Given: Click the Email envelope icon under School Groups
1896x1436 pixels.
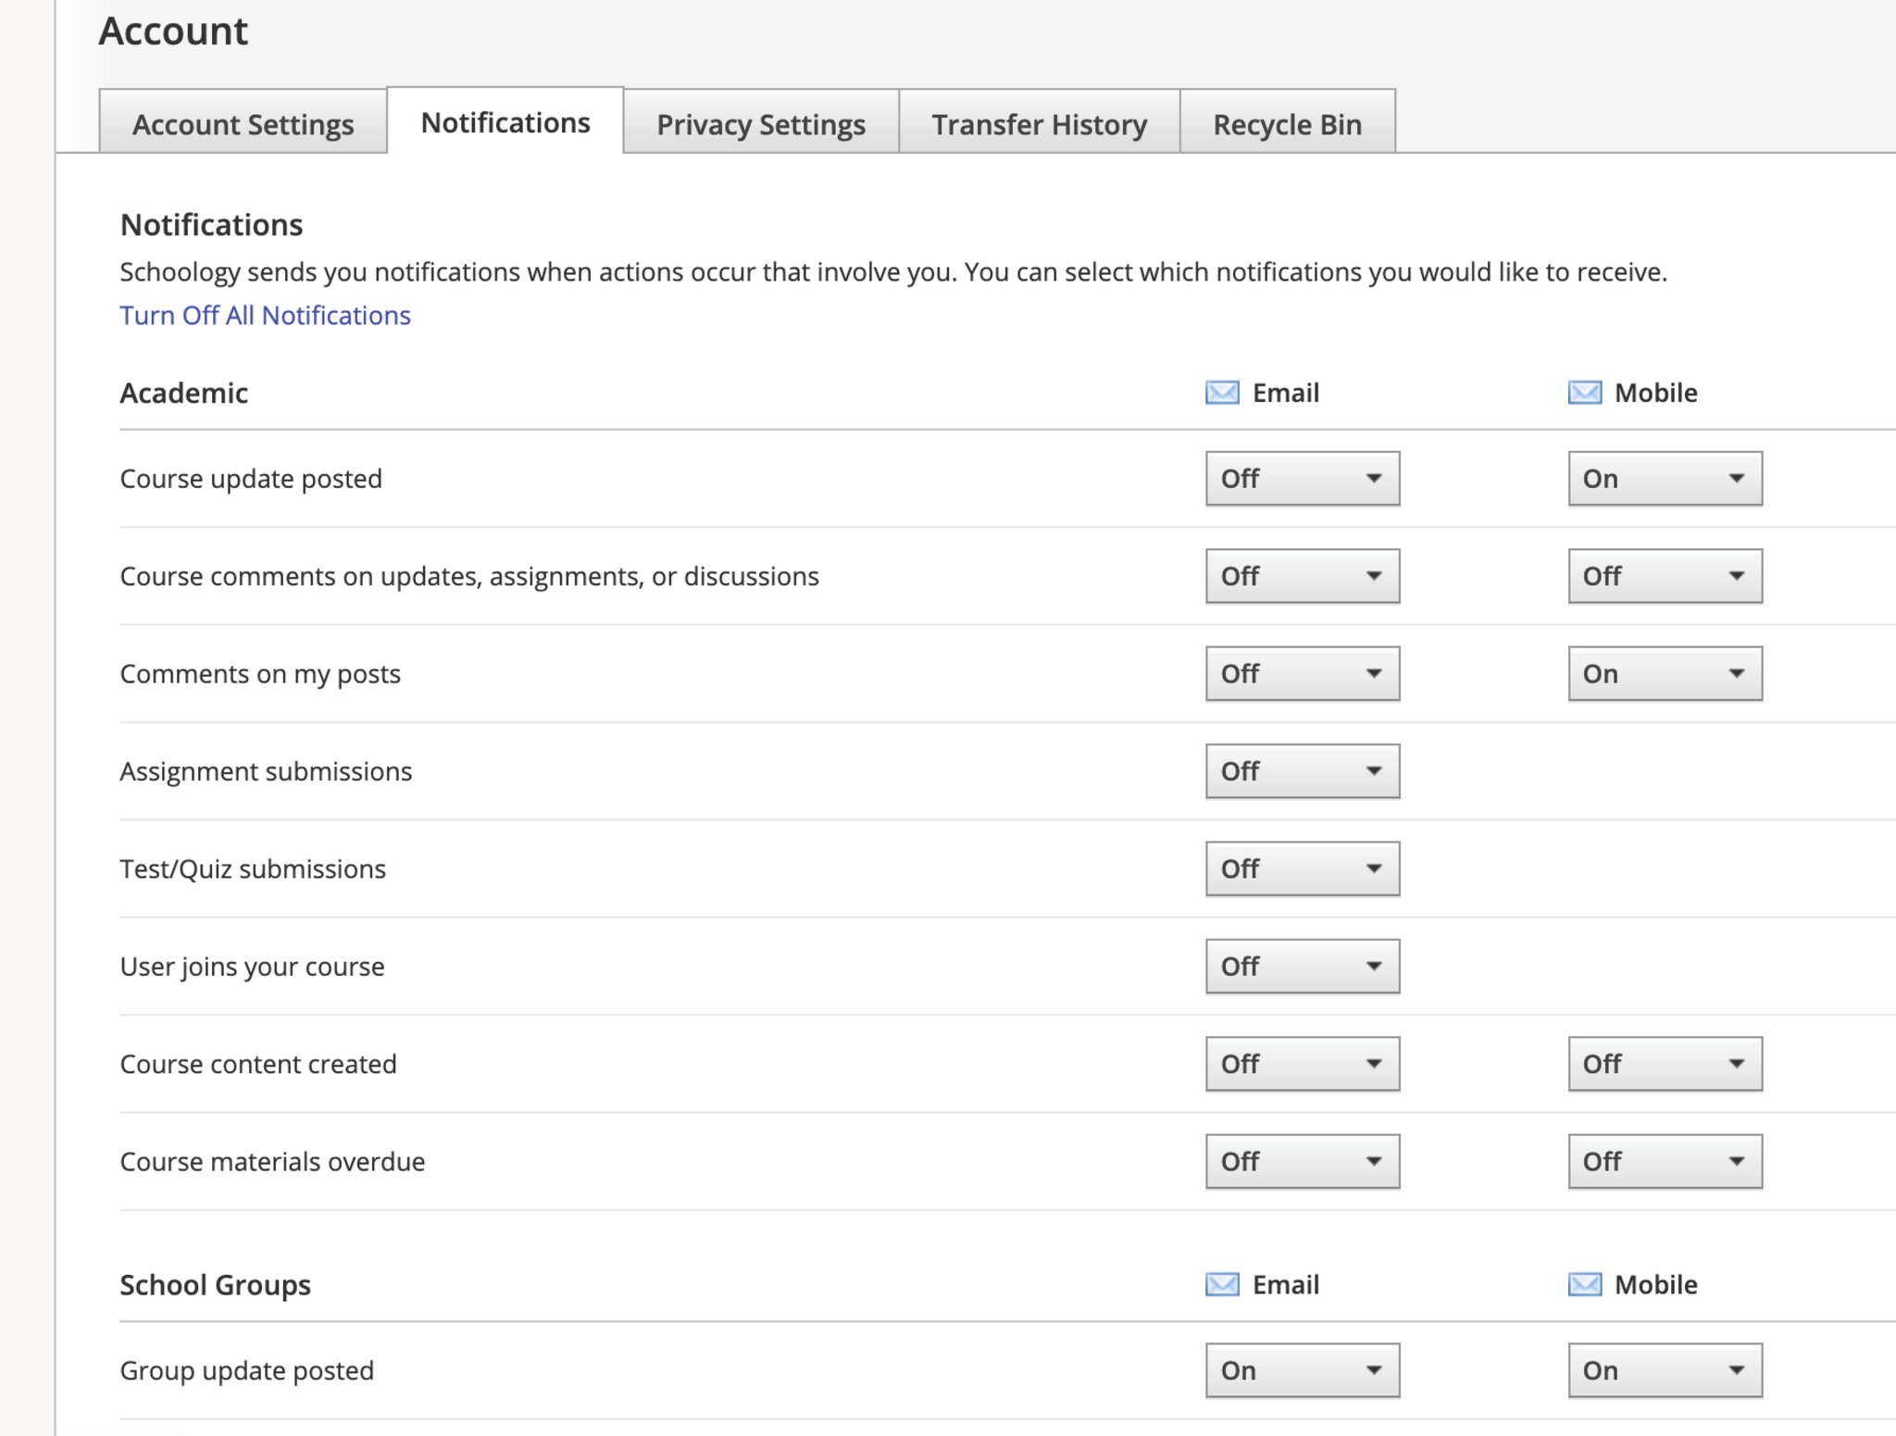Looking at the screenshot, I should point(1221,1284).
